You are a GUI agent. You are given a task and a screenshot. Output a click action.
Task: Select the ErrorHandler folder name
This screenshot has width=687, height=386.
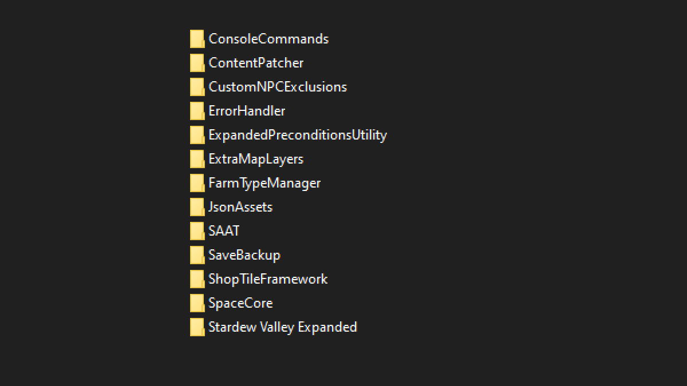point(247,111)
